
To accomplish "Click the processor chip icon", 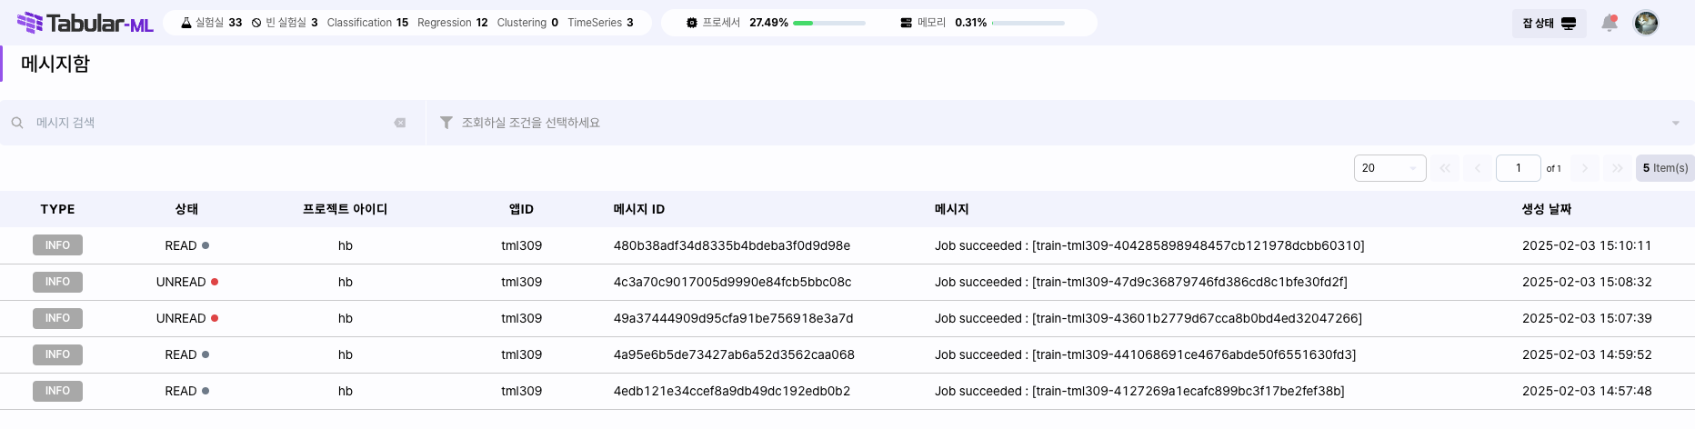I will tap(692, 23).
